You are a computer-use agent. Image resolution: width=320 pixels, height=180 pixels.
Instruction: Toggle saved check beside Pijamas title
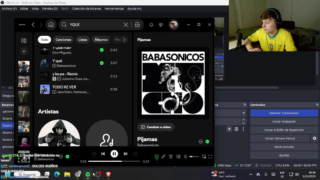(x=207, y=141)
